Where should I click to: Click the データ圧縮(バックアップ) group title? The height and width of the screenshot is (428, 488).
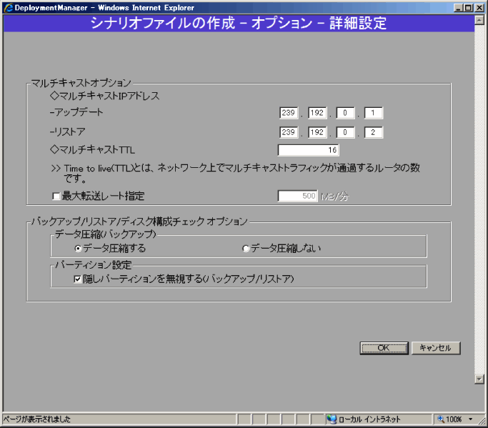pos(106,234)
